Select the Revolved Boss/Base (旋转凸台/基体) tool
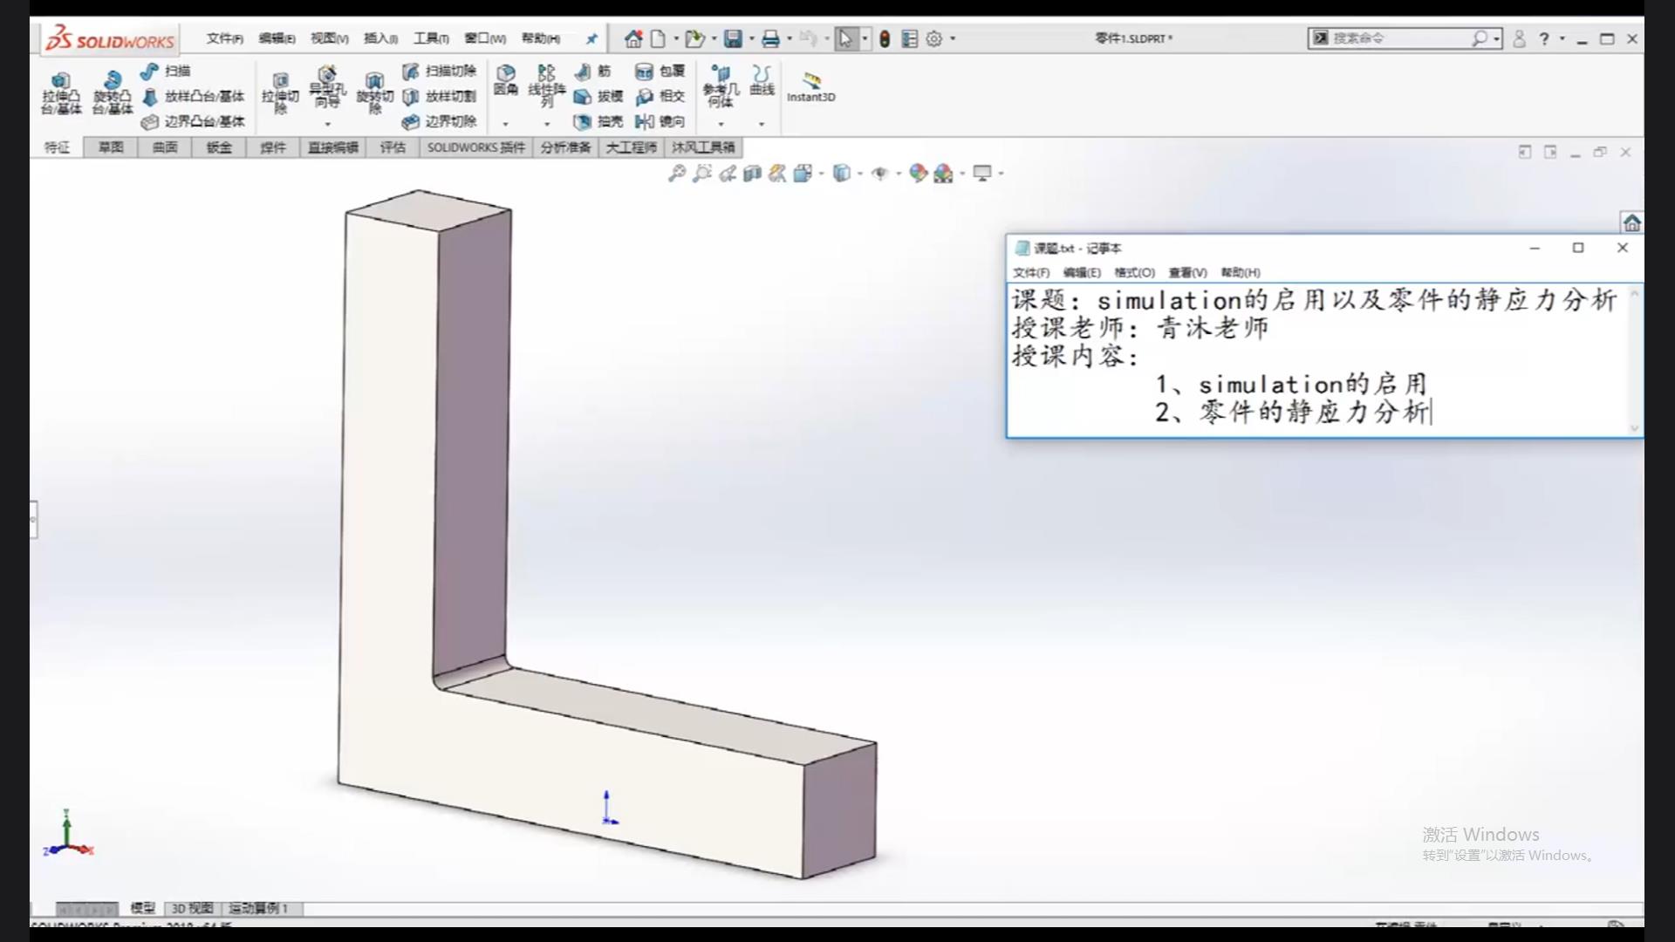 (113, 92)
